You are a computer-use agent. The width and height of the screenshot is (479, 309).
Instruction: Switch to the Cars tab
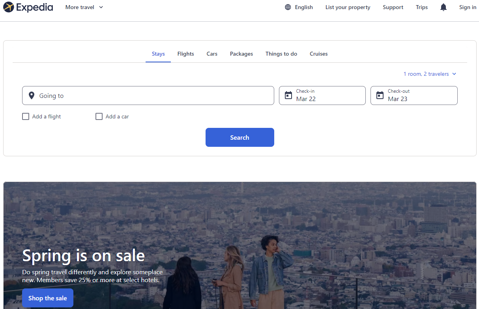pyautogui.click(x=212, y=54)
